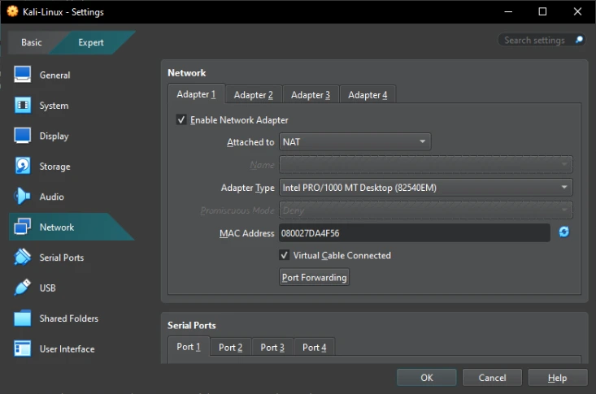Open Port Forwarding rules

pos(315,277)
